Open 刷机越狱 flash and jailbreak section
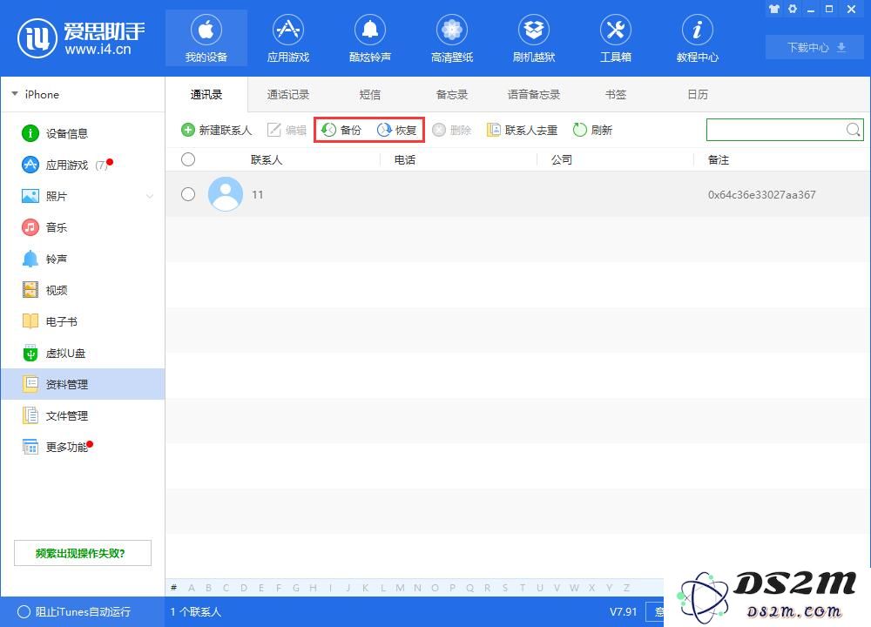 [x=534, y=38]
